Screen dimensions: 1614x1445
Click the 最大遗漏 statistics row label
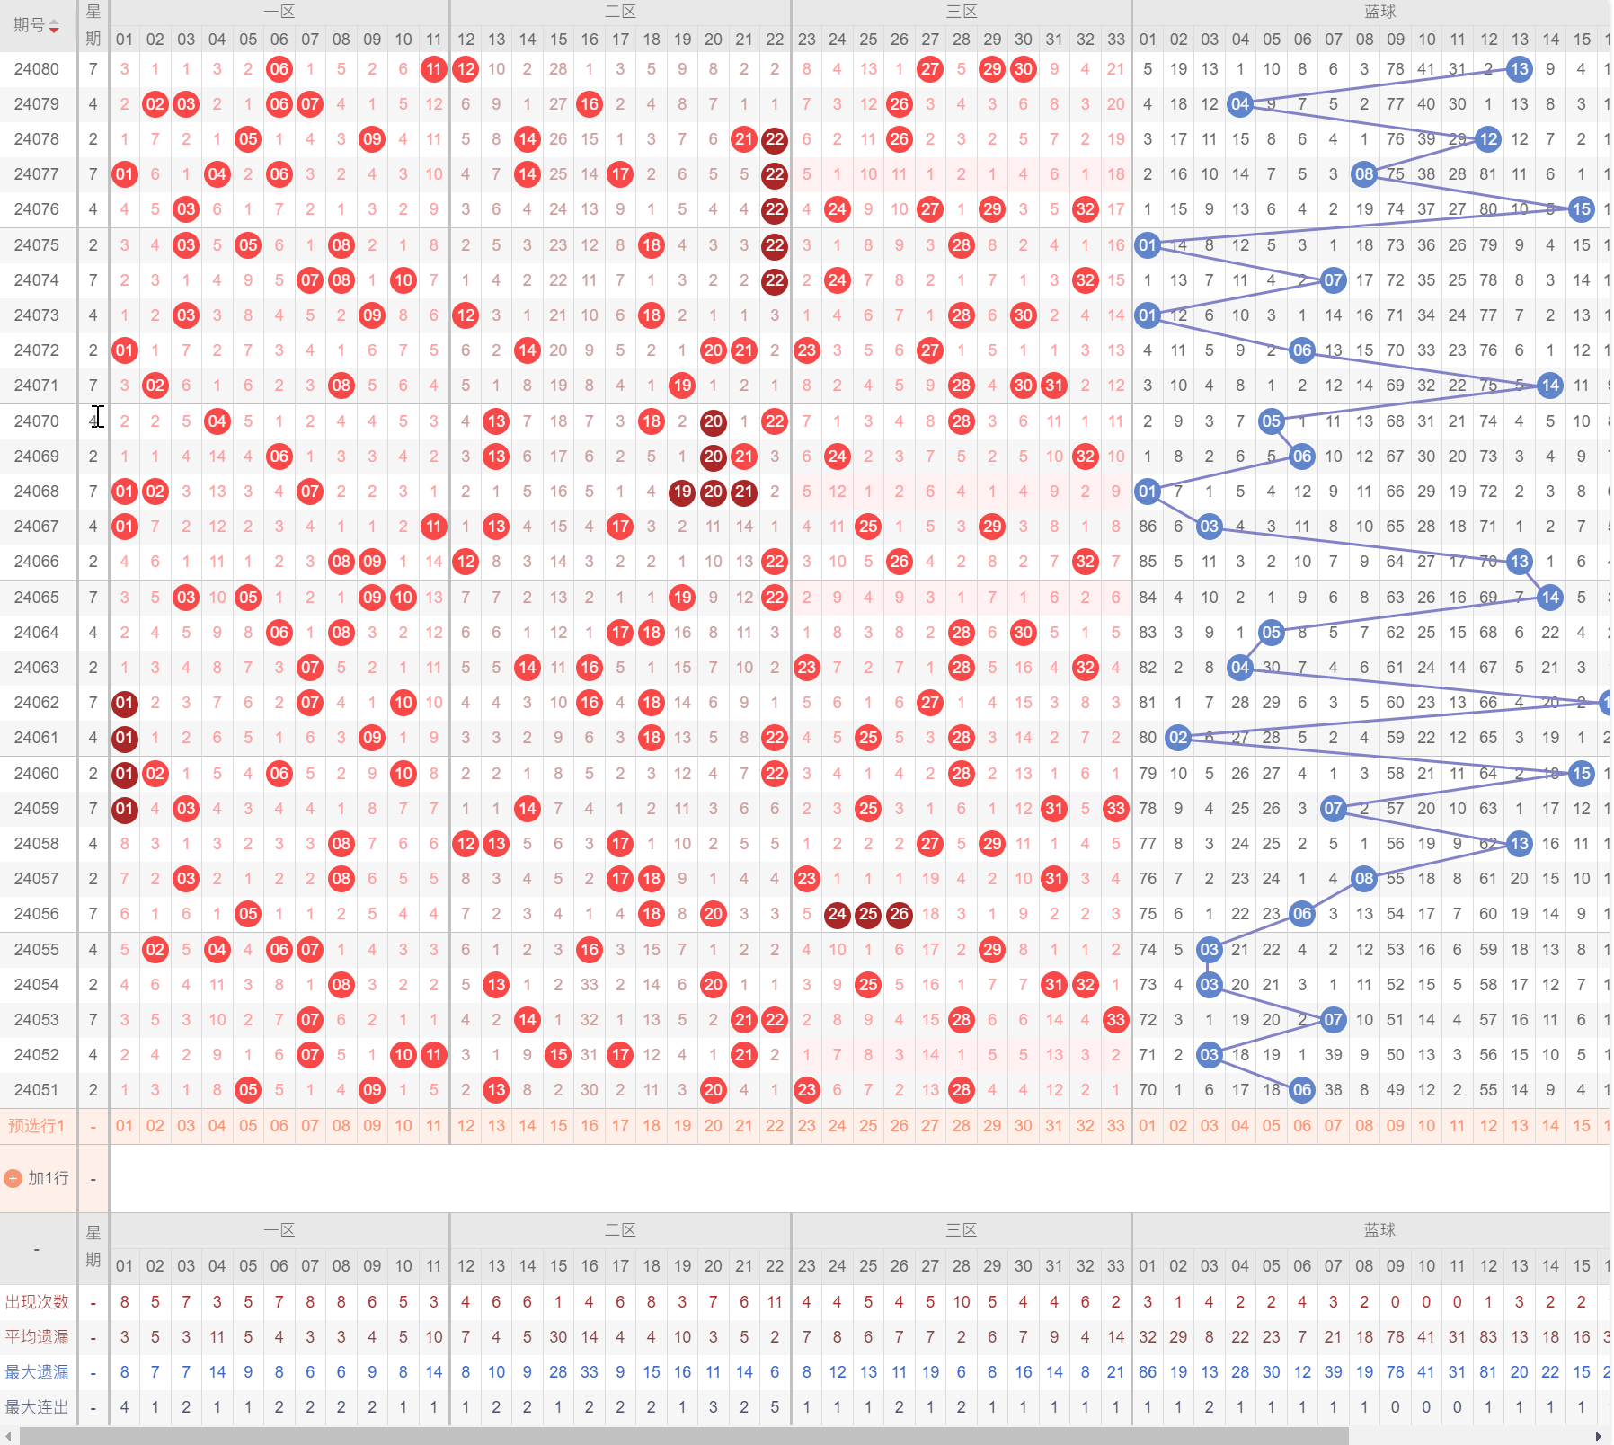37,1372
